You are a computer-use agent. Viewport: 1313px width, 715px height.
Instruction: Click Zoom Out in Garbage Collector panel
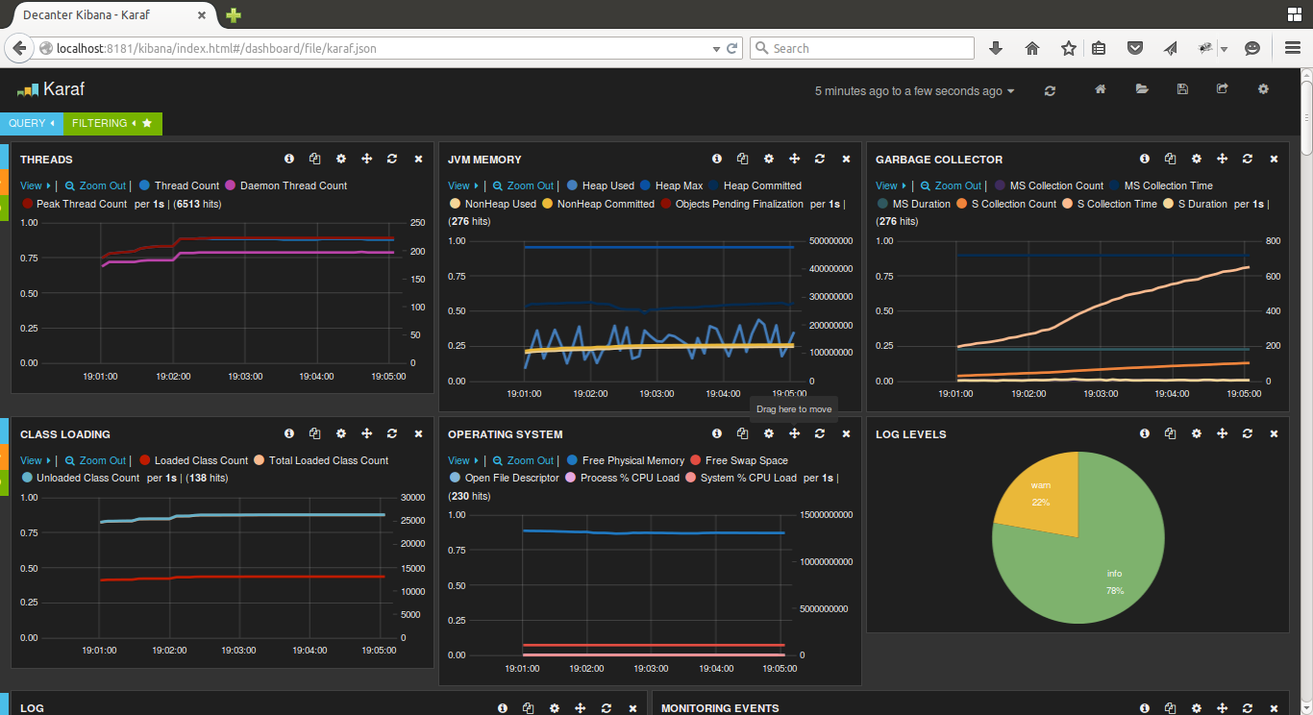[x=951, y=186]
